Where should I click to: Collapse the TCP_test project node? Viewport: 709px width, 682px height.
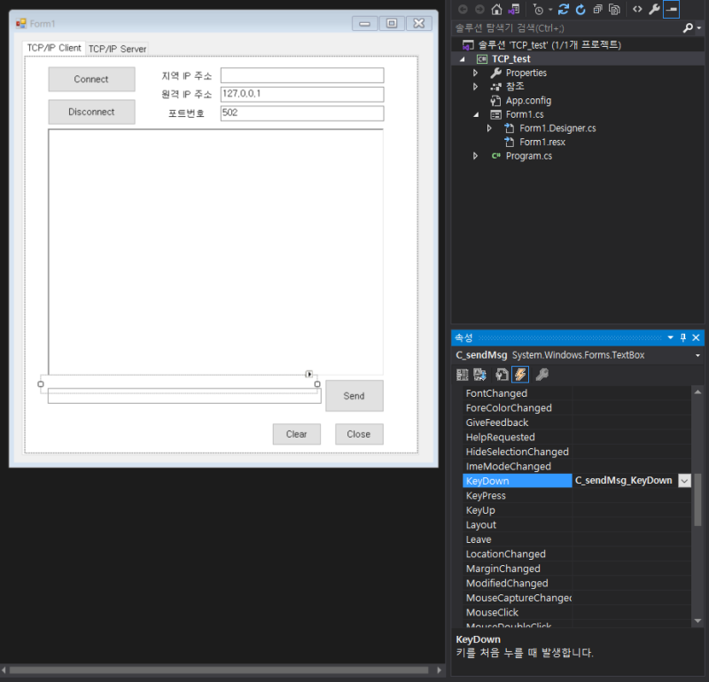462,59
